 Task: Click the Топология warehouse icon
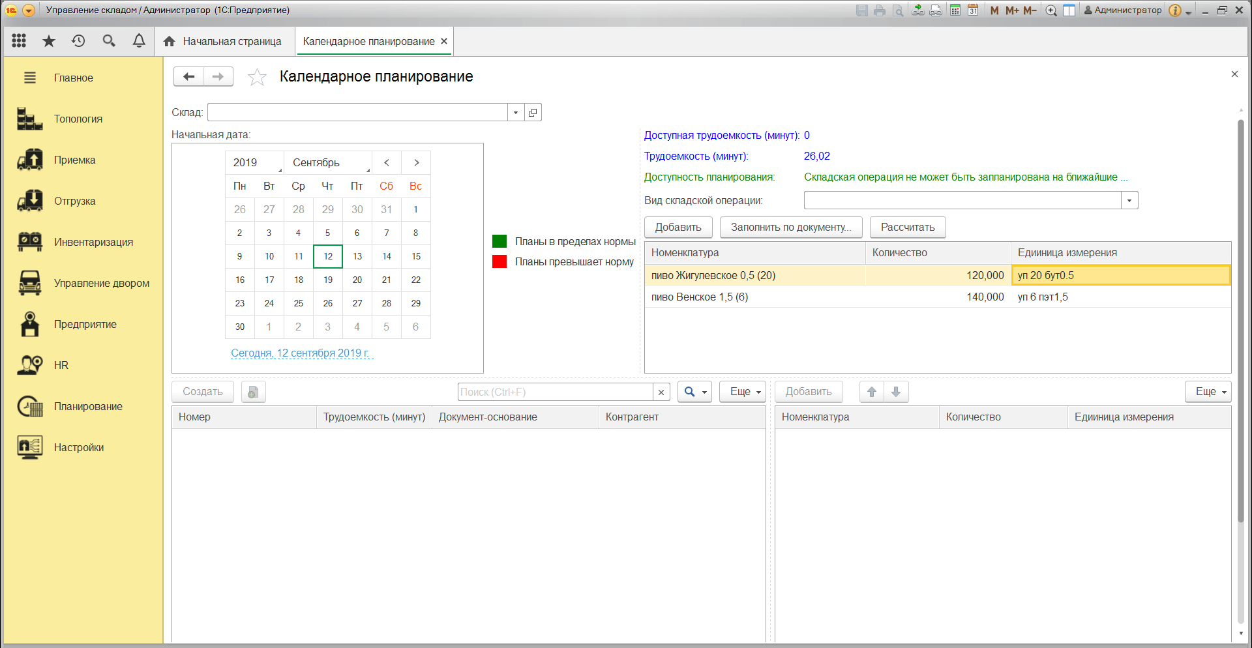pyautogui.click(x=30, y=119)
